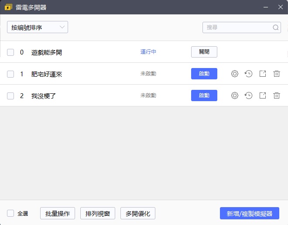The width and height of the screenshot is (288, 225).
Task: Open settings gear for 我沒梗了
Action: pyautogui.click(x=234, y=95)
